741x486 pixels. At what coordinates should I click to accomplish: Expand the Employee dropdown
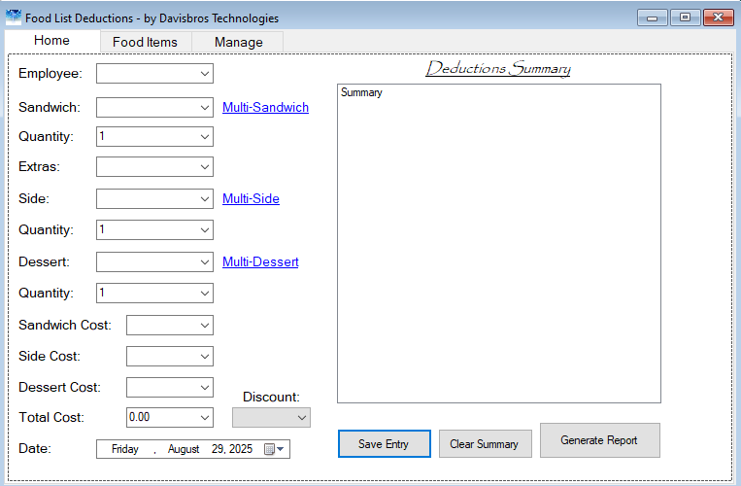click(x=154, y=73)
